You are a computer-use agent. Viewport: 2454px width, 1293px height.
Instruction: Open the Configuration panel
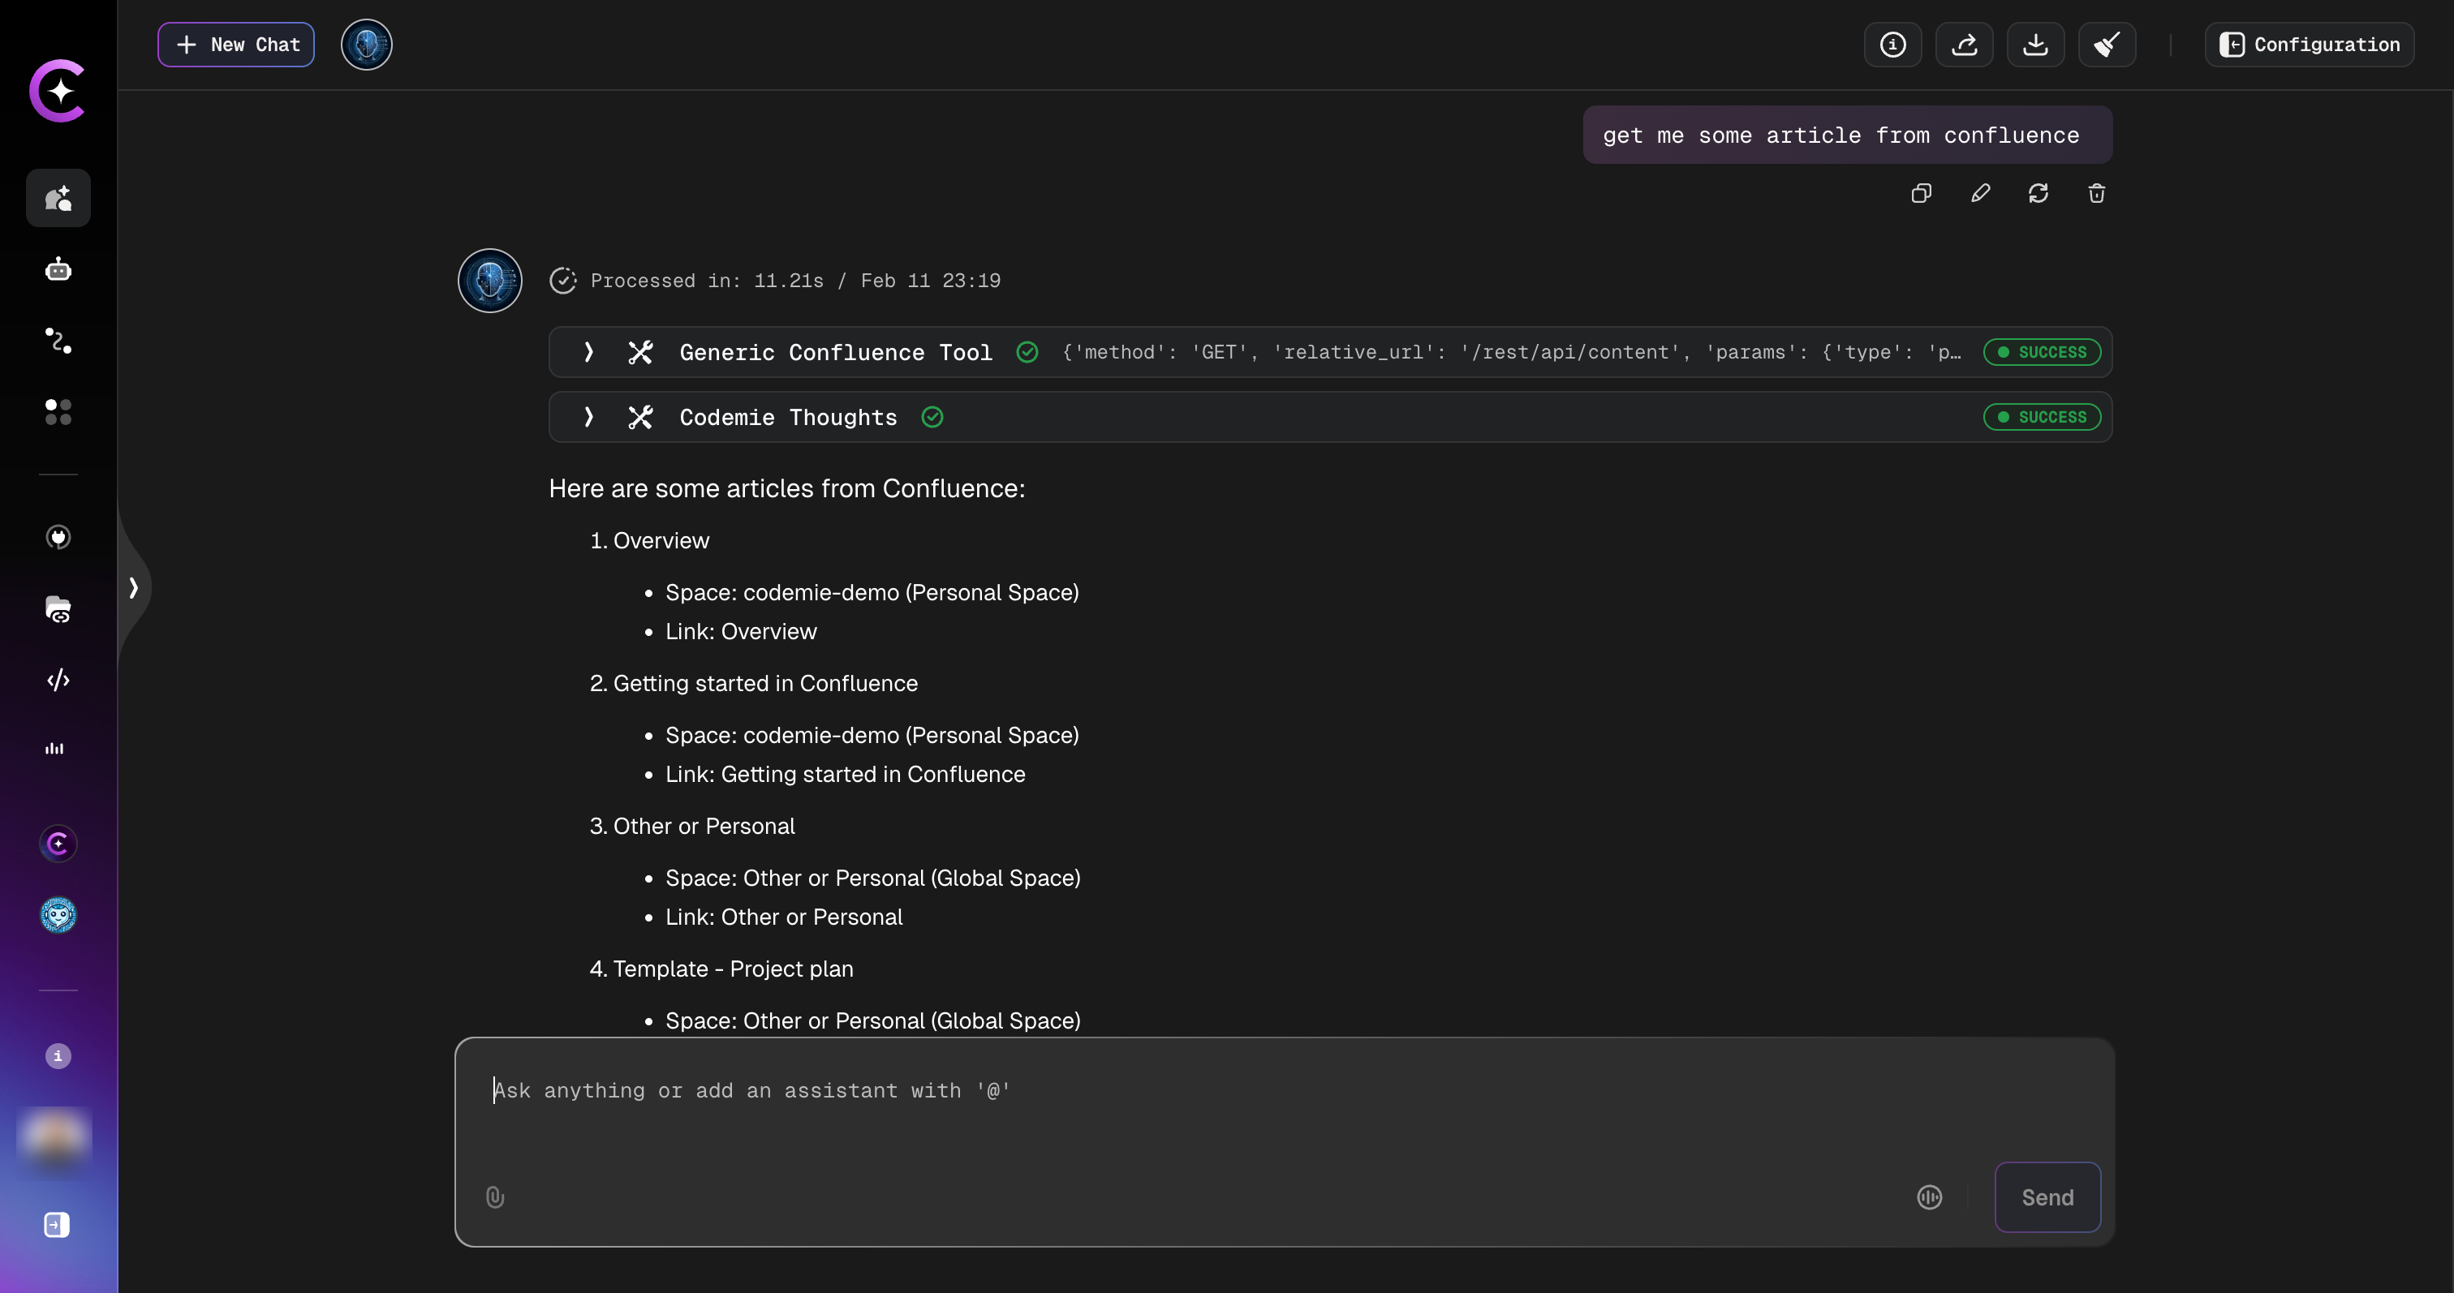point(2310,45)
